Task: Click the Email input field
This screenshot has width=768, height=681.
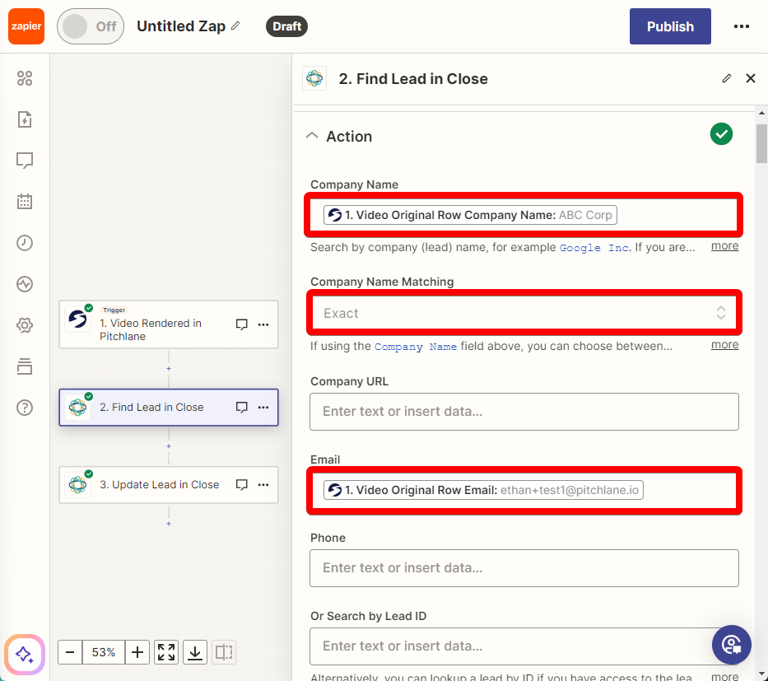Action: (524, 491)
